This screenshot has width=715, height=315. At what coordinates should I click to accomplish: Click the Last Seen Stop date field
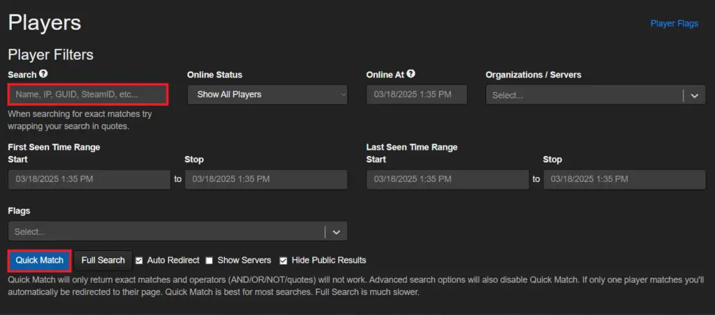(x=625, y=179)
